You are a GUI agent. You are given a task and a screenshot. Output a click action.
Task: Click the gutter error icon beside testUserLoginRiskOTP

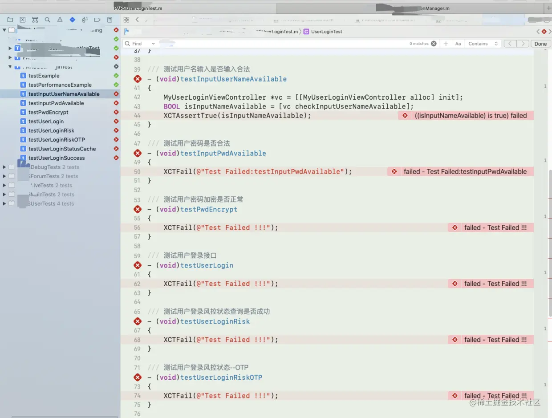(138, 377)
